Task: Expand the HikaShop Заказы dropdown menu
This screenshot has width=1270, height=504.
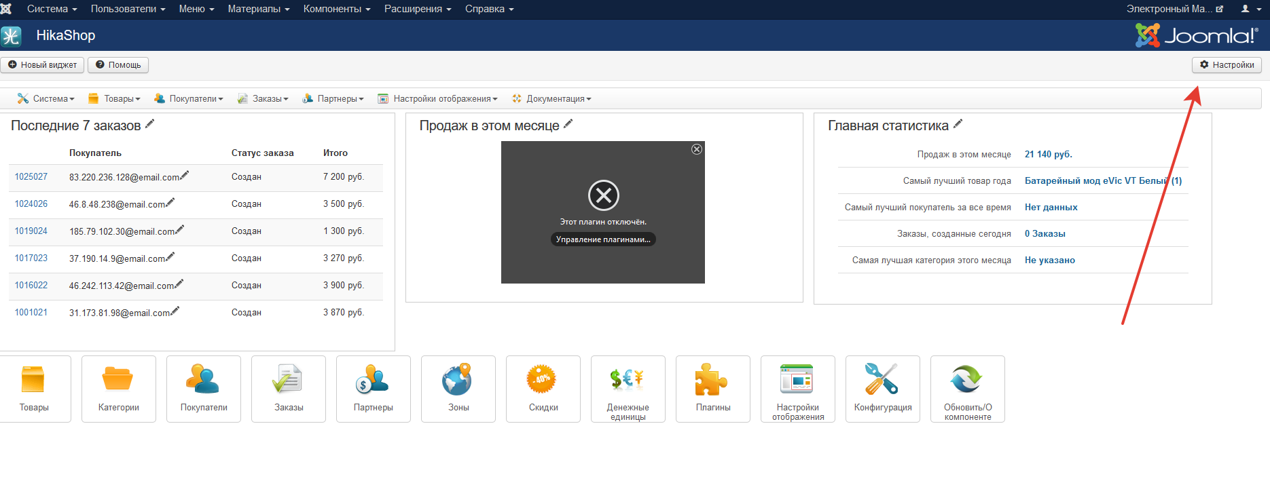Action: tap(263, 99)
